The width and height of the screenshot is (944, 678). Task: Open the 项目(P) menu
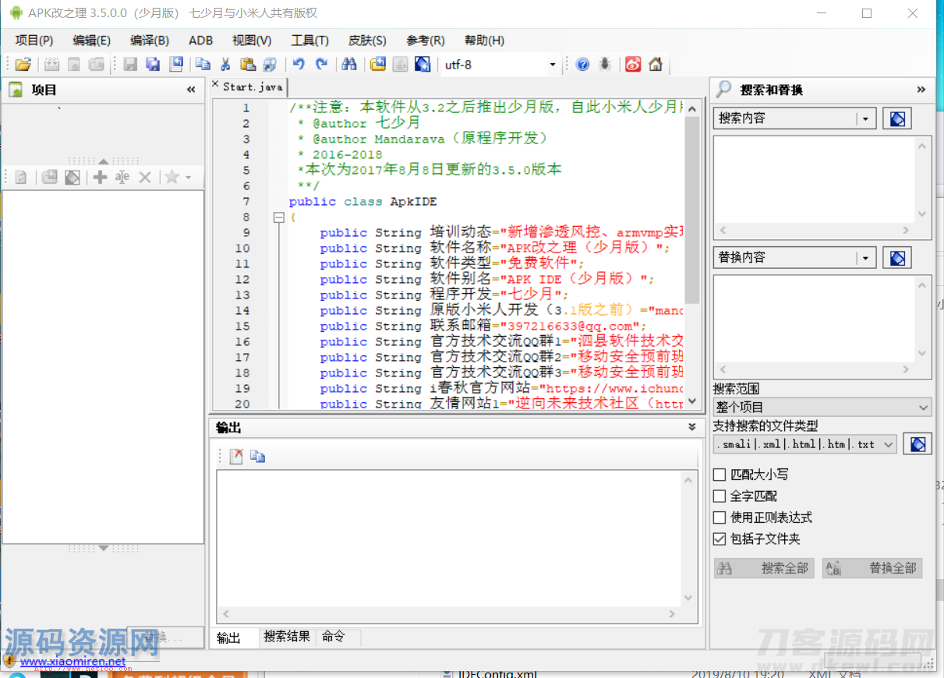click(34, 41)
